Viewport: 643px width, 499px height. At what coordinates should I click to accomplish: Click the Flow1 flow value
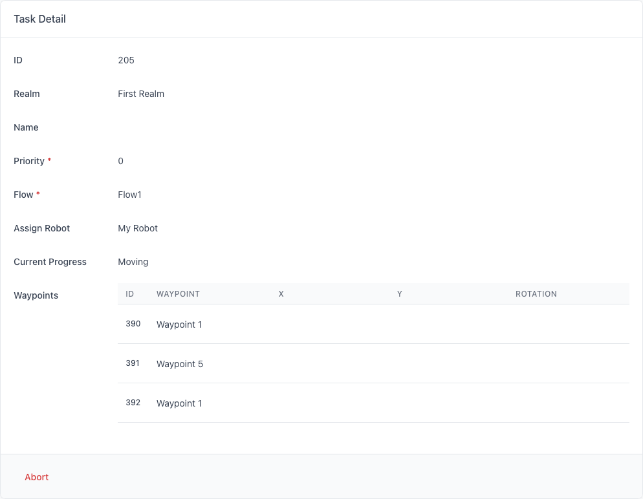coord(129,195)
